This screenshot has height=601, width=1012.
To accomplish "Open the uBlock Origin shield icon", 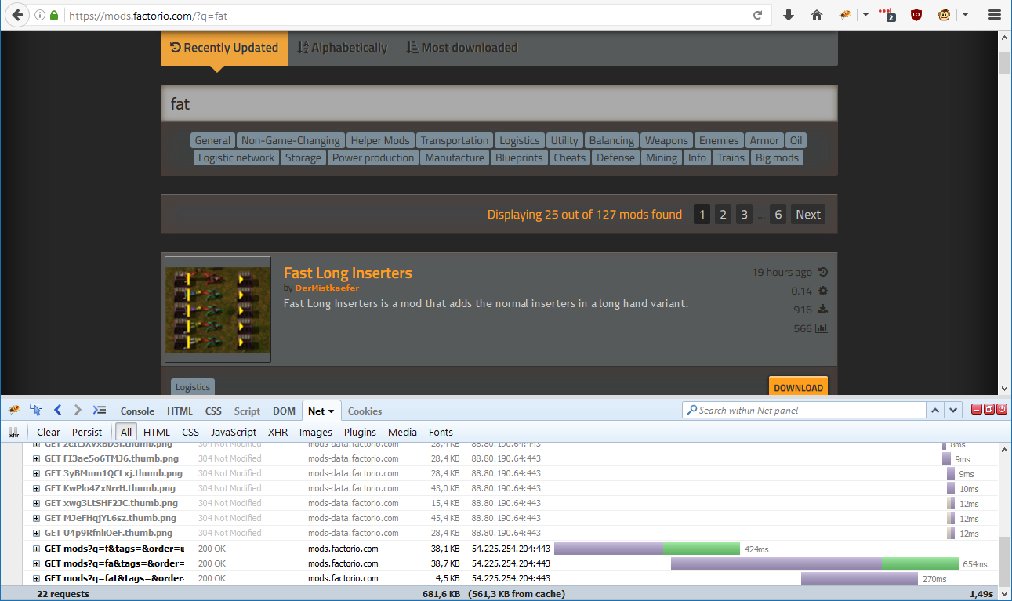I will (916, 15).
